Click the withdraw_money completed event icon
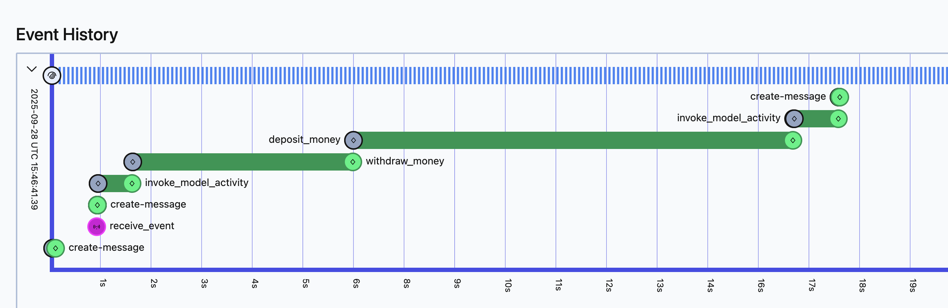 (352, 162)
